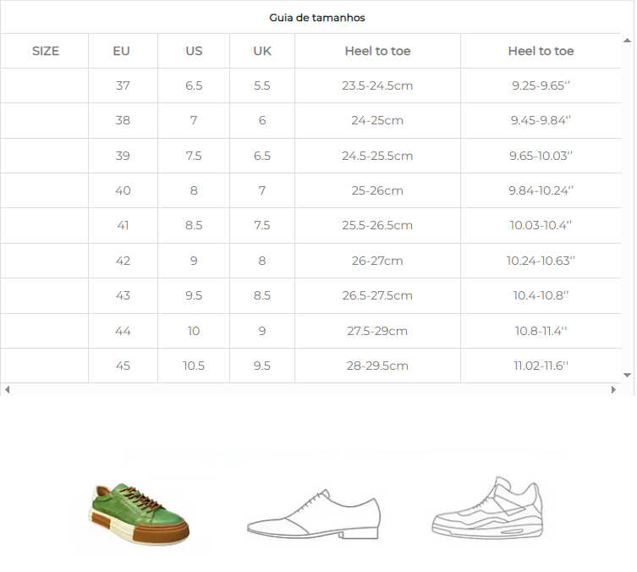This screenshot has height=572, width=637.
Task: Click the US column header
Action: 194,51
